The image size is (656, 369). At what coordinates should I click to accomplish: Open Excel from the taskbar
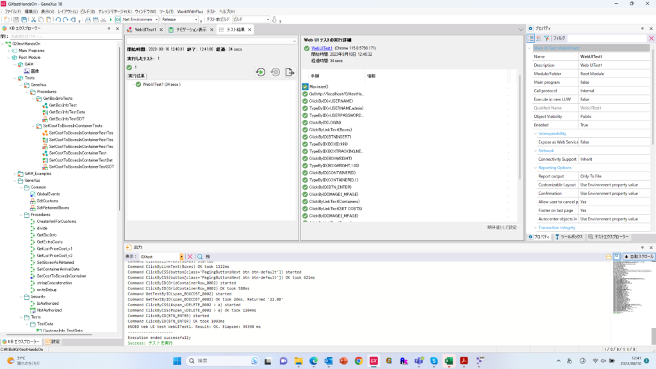coord(449,361)
